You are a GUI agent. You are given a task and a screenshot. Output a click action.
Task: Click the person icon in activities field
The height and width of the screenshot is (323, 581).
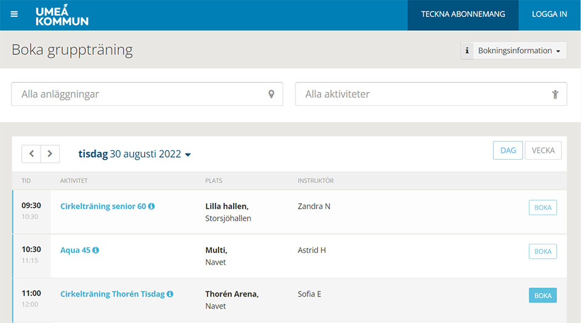555,94
